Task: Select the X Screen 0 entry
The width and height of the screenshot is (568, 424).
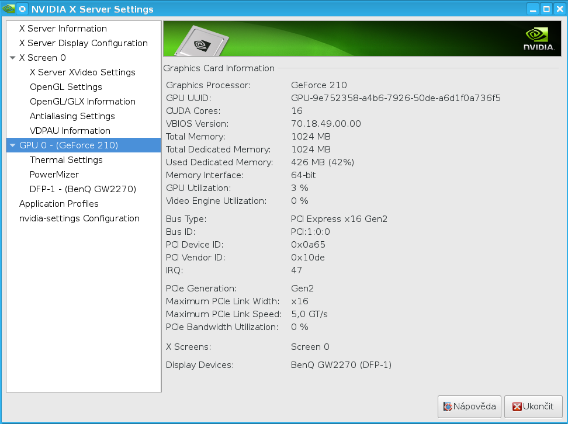Action: [x=43, y=58]
